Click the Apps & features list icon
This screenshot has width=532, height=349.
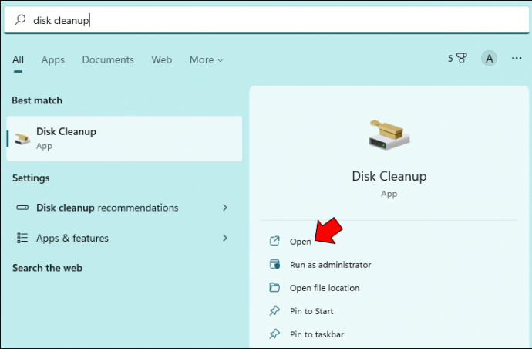pyautogui.click(x=23, y=238)
